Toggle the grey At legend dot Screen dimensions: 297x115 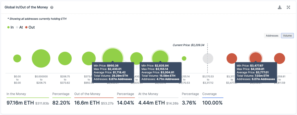coord(17,27)
